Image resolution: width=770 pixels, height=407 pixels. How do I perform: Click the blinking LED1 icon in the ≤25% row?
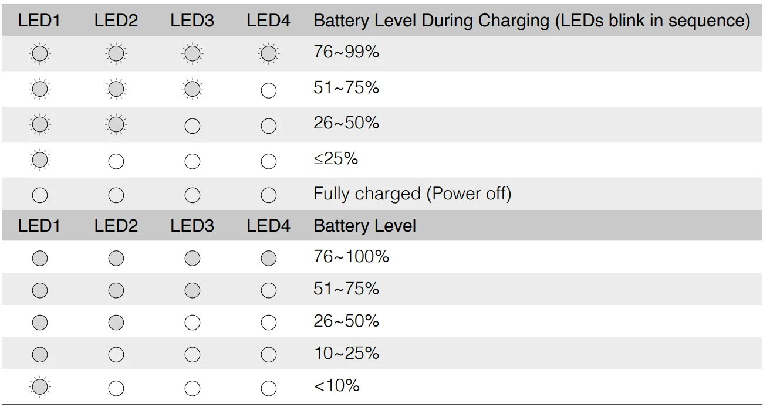tap(39, 160)
